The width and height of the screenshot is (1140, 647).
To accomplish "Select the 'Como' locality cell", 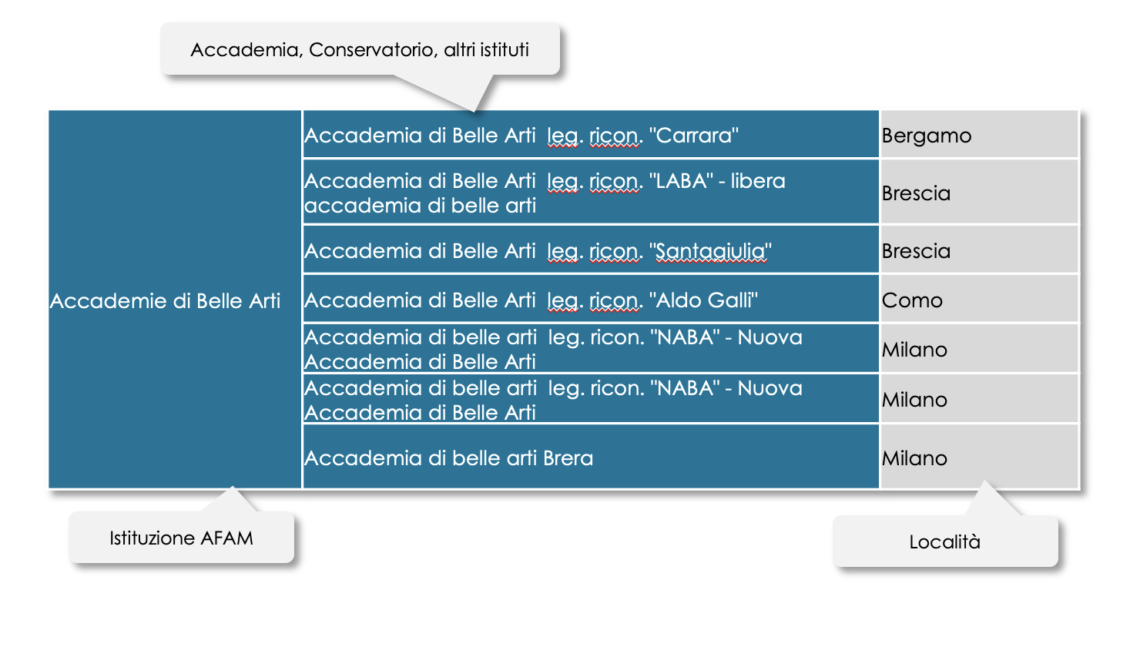I will coord(980,299).
